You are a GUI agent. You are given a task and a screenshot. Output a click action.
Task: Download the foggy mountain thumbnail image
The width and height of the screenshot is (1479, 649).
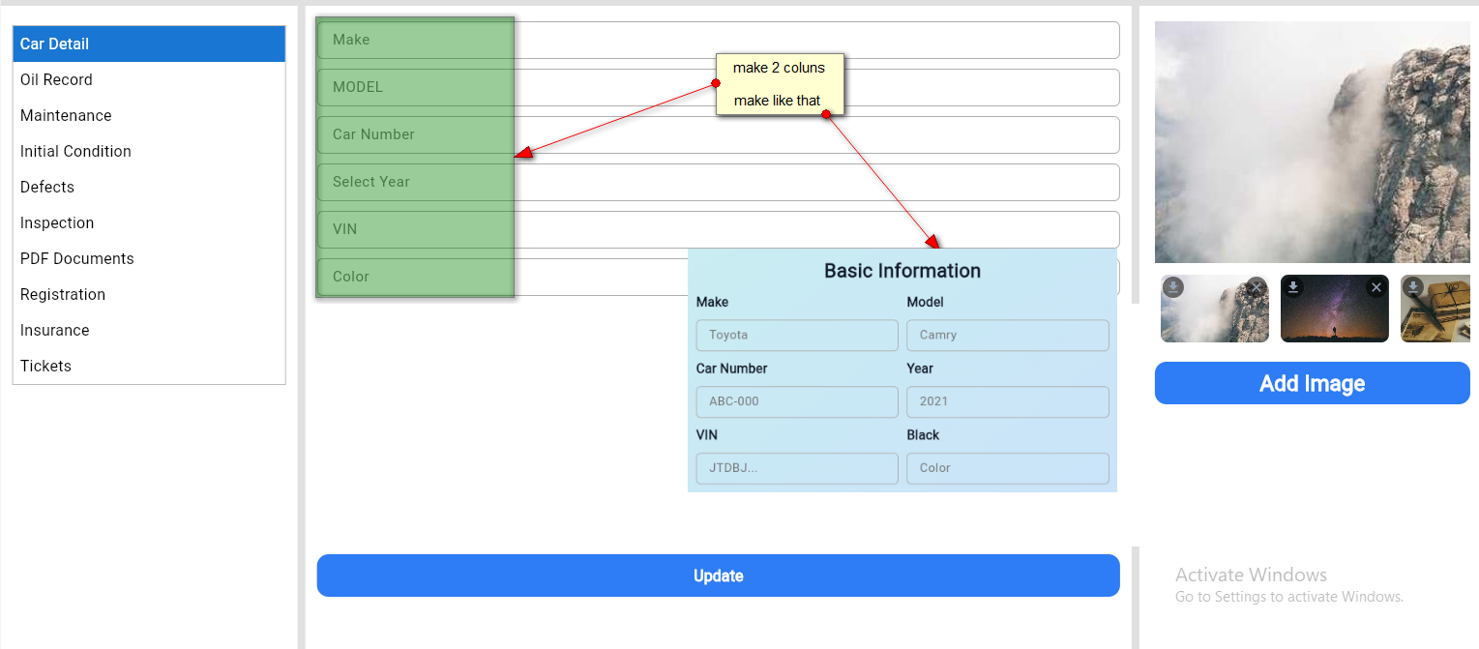click(1173, 287)
